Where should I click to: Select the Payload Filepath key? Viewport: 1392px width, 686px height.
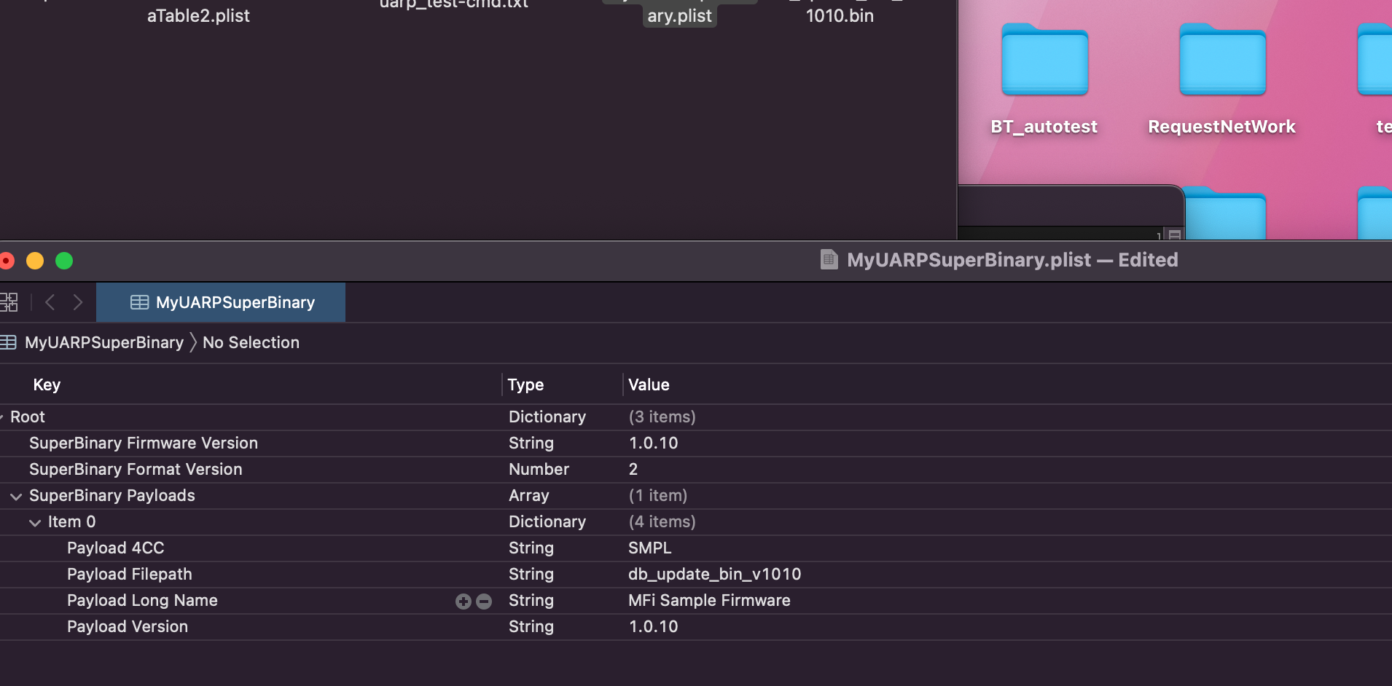130,574
